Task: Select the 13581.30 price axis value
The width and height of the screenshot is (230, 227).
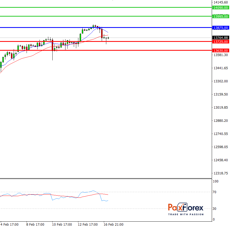Action: coord(220,55)
